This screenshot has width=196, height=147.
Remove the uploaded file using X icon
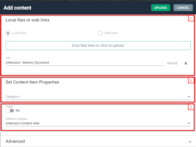click(x=186, y=63)
